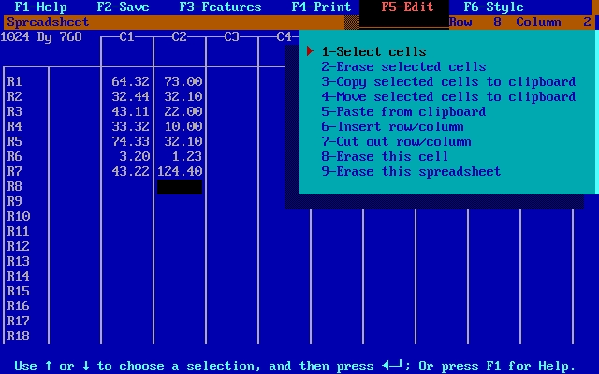This screenshot has height=374, width=599.
Task: Pick 'Insert row/column' from Edit menu
Action: coord(392,127)
